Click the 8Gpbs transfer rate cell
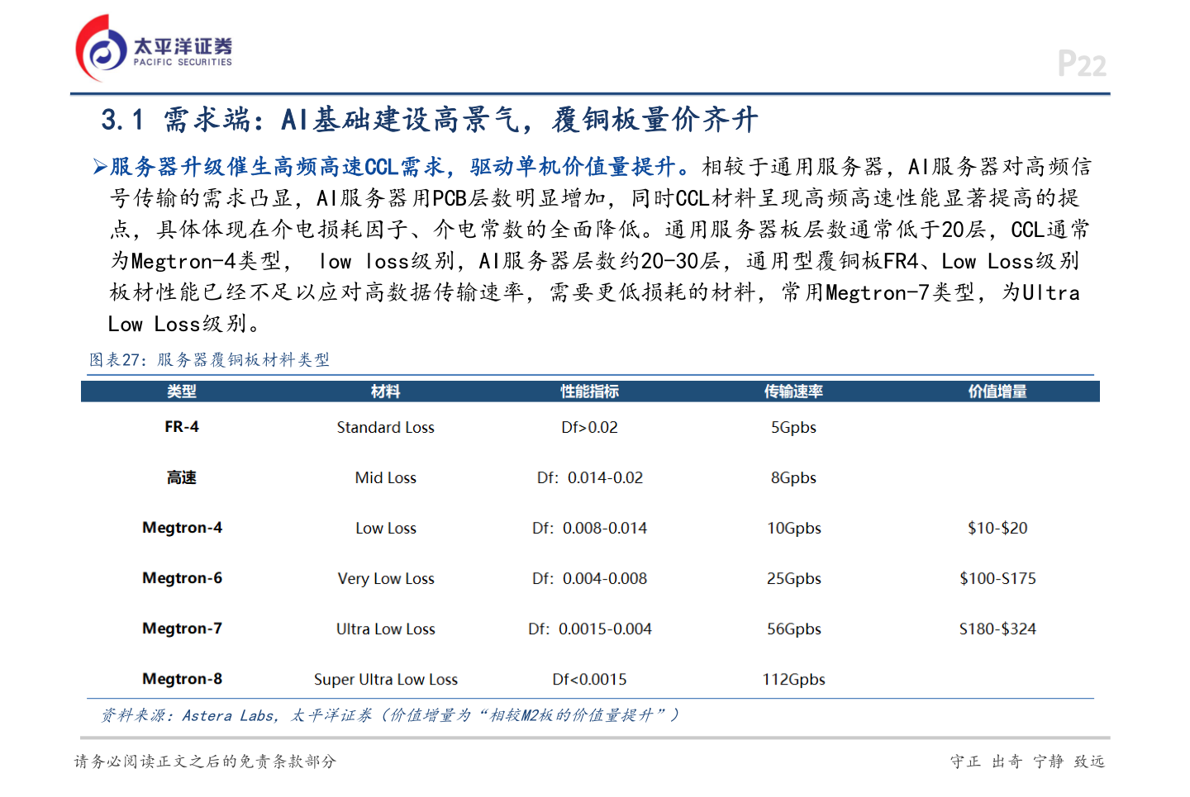Screen dimensions: 1190x797 click(793, 477)
